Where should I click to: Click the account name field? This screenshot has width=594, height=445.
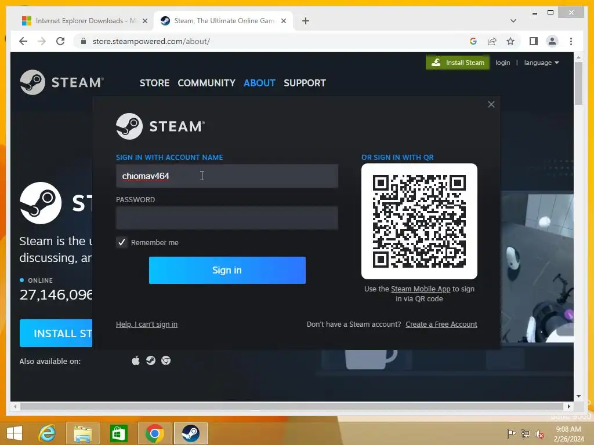[227, 176]
